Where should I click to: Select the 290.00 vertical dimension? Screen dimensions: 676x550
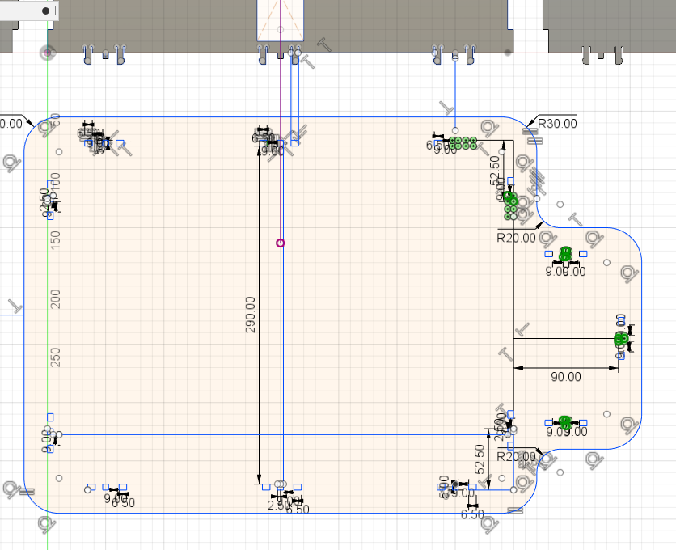(x=251, y=315)
